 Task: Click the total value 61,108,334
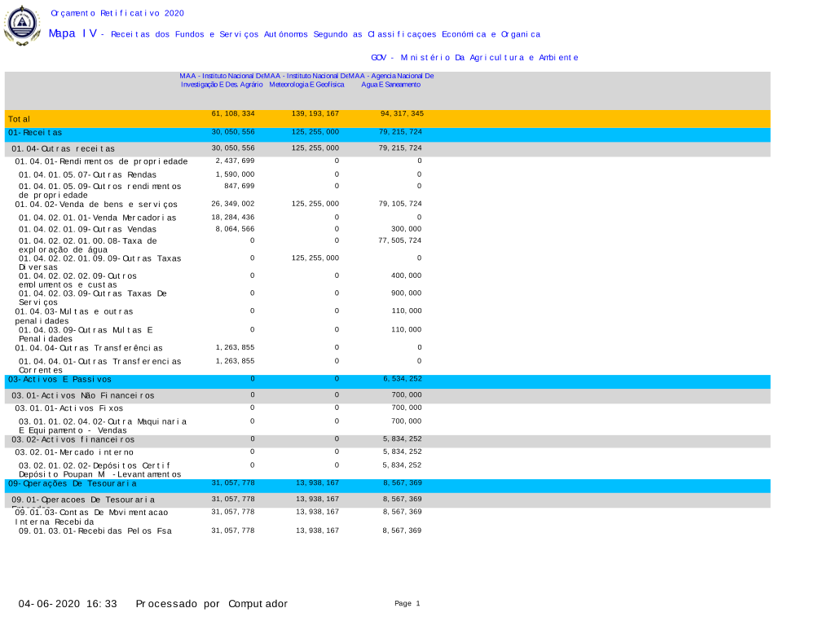coord(233,113)
